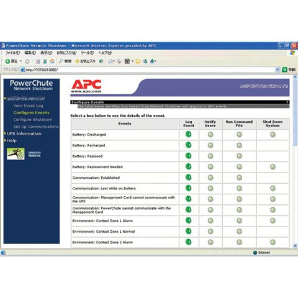298x298 pixels.
Task: Toggle Shut Down System for Contact Zone 1 Alarm
Action: point(273,220)
